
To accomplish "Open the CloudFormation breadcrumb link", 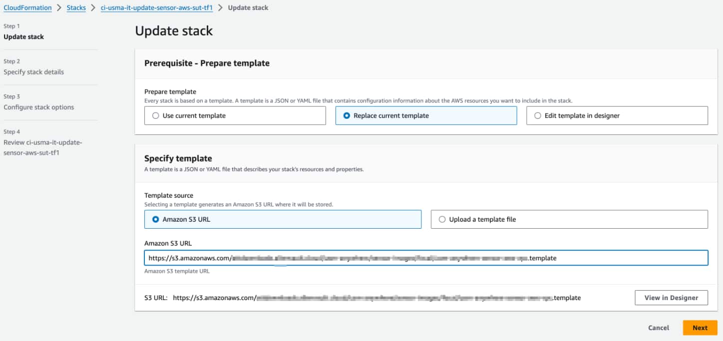I will (27, 7).
